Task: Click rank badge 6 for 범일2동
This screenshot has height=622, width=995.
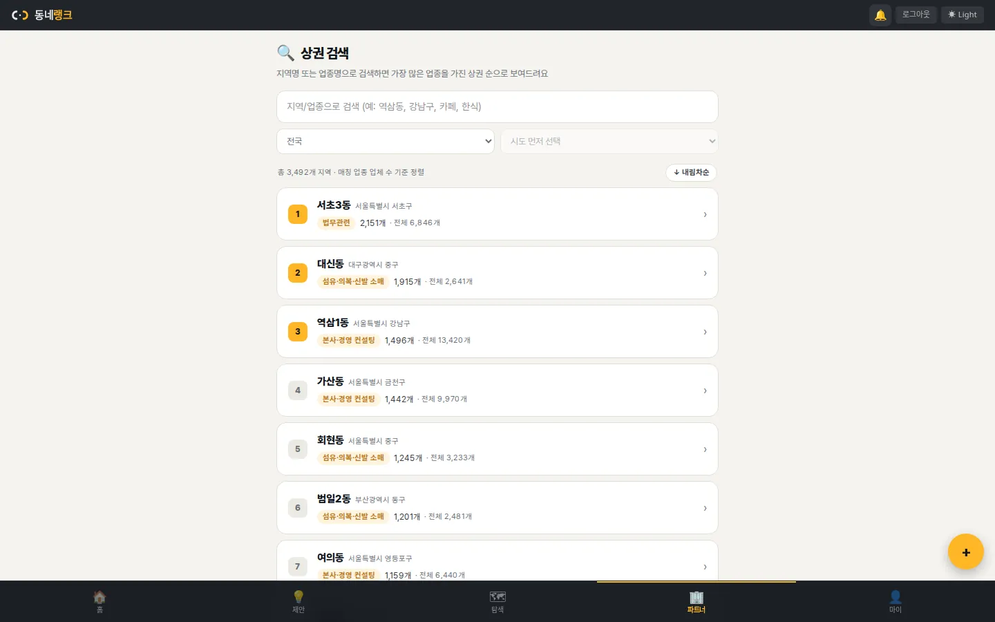Action: pyautogui.click(x=298, y=508)
